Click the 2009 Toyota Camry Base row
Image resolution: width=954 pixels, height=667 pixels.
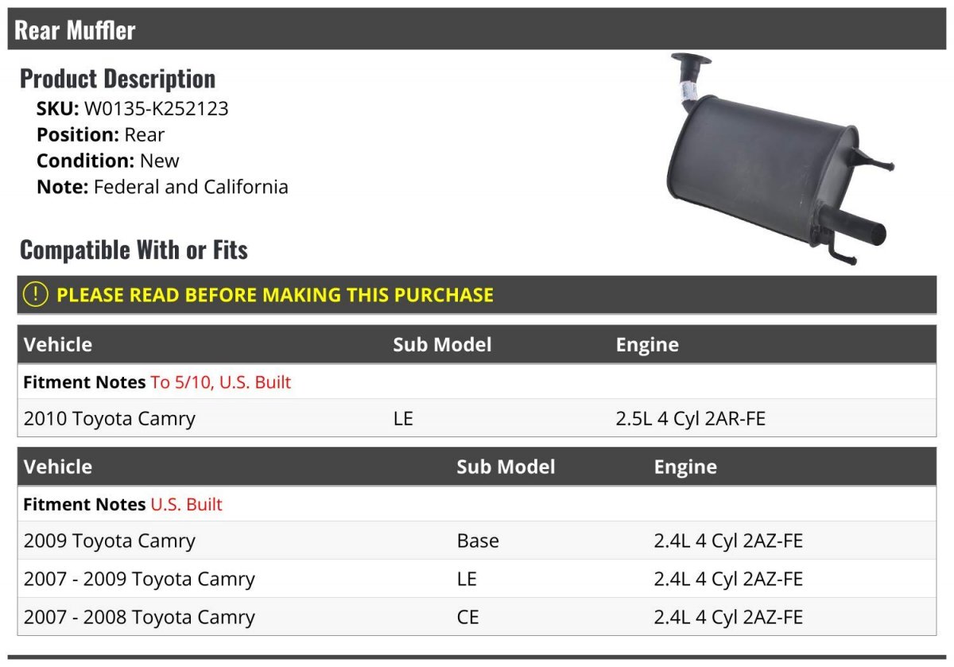coord(477,541)
